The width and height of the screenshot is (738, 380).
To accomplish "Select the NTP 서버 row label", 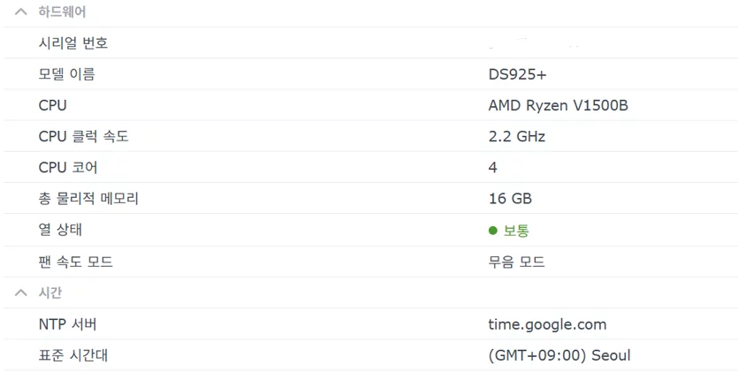I will point(68,324).
